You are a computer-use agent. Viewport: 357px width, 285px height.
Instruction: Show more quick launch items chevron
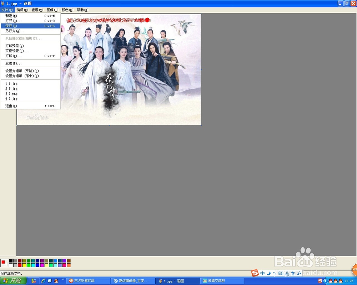pos(63,280)
